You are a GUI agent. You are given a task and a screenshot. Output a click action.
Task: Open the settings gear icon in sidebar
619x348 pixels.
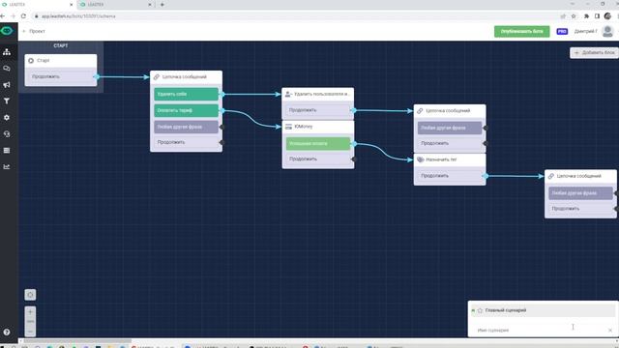pyautogui.click(x=7, y=118)
